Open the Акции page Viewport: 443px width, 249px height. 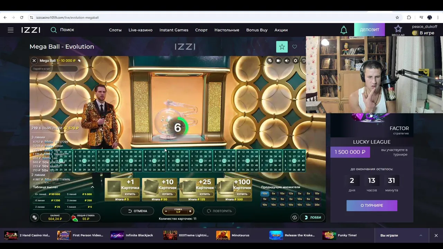(281, 30)
